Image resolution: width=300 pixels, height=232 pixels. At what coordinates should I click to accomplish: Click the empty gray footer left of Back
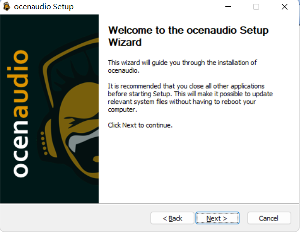(72, 218)
